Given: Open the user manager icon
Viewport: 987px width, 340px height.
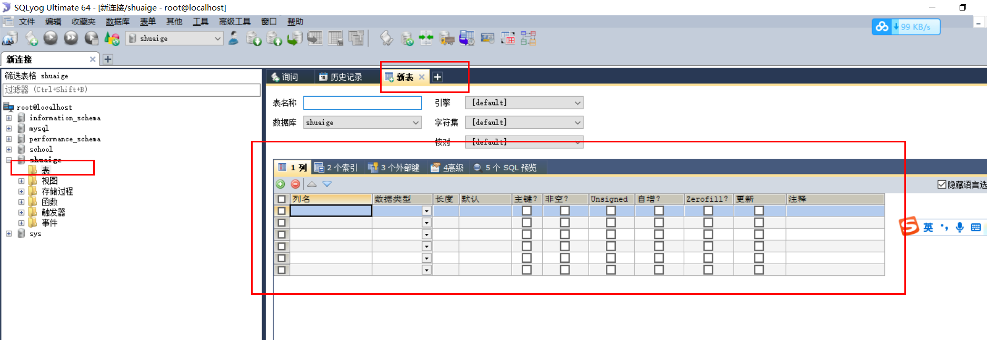Looking at the screenshot, I should (x=233, y=38).
